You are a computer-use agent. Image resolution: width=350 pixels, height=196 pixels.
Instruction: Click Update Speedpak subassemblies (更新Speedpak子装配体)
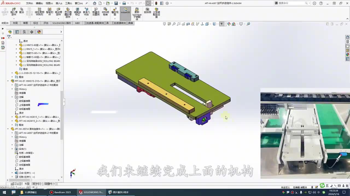(x=137, y=14)
